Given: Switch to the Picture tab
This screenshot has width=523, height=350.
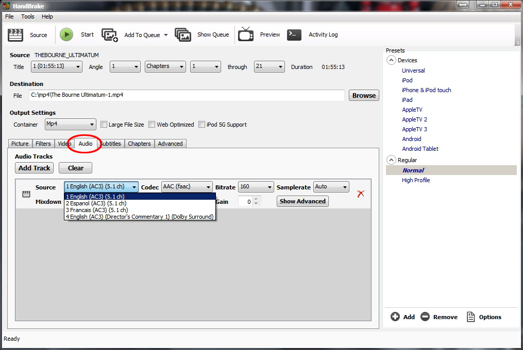Looking at the screenshot, I should point(20,144).
